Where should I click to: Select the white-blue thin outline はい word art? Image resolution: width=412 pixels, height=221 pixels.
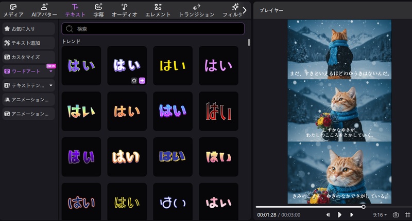tap(173, 201)
